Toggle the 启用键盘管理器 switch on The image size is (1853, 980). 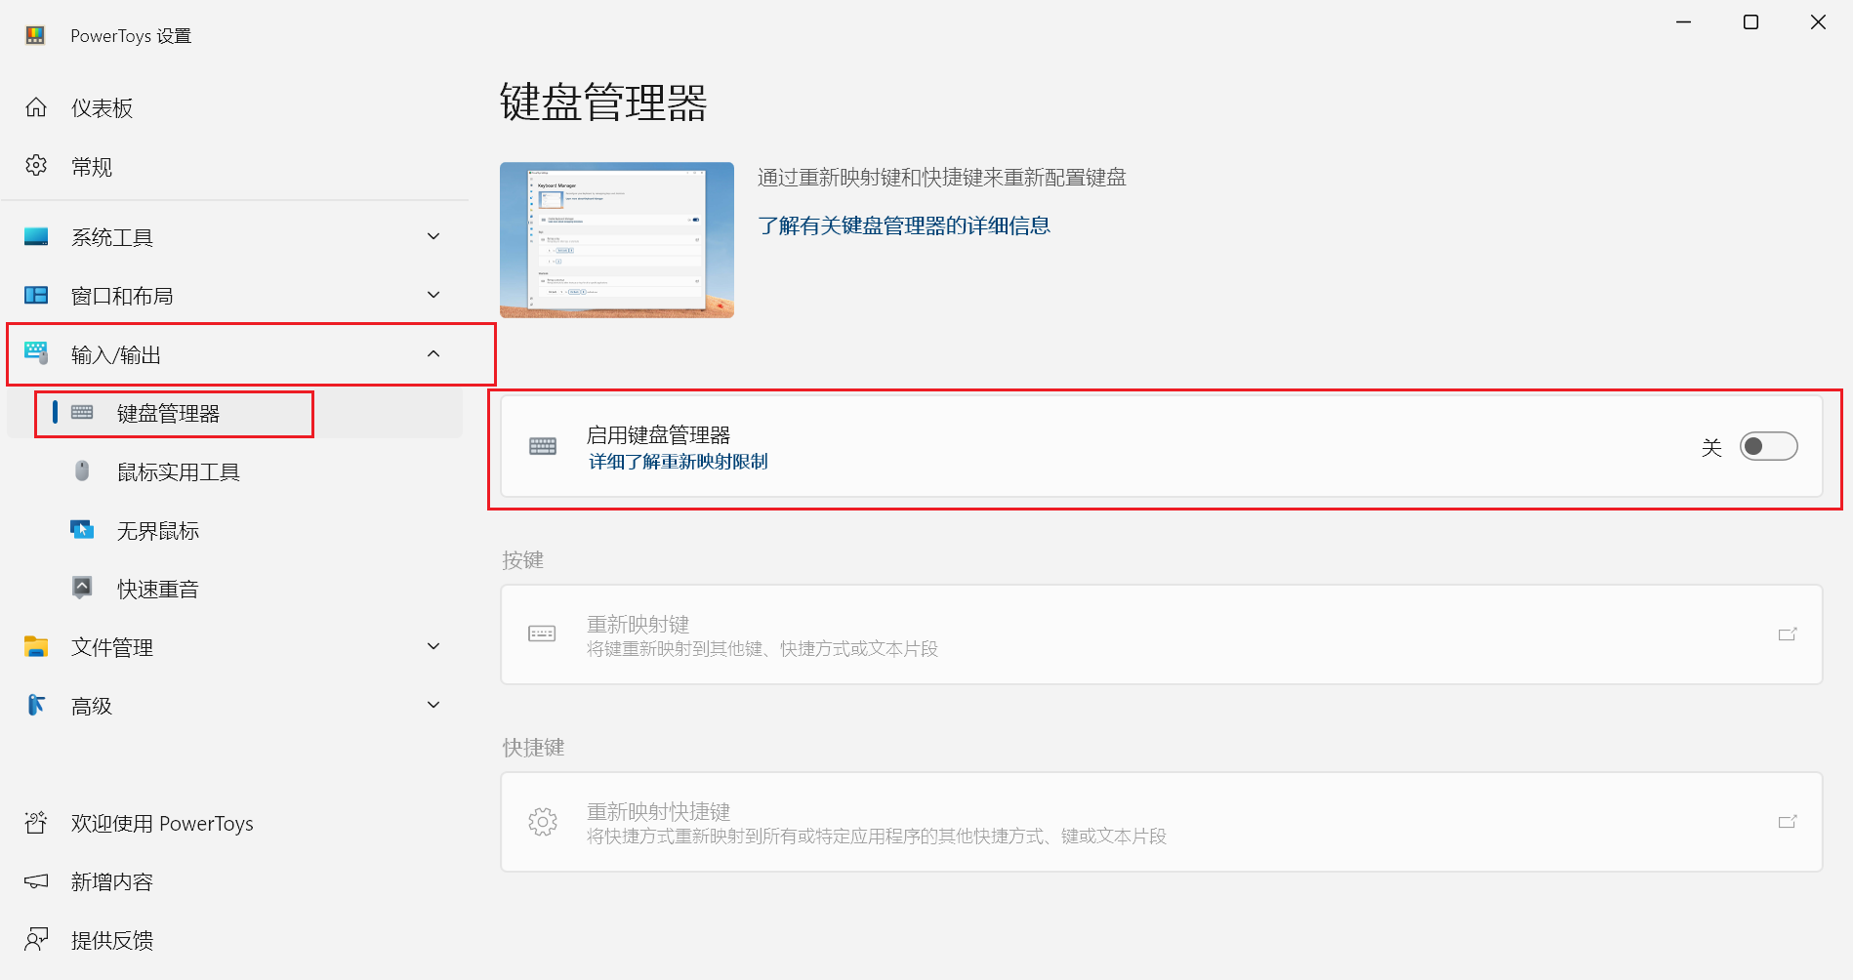point(1768,446)
